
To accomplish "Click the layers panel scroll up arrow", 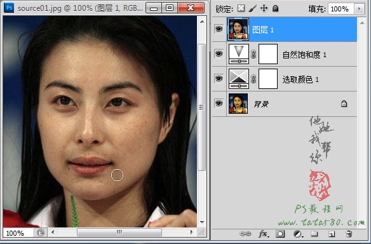I will 362,23.
